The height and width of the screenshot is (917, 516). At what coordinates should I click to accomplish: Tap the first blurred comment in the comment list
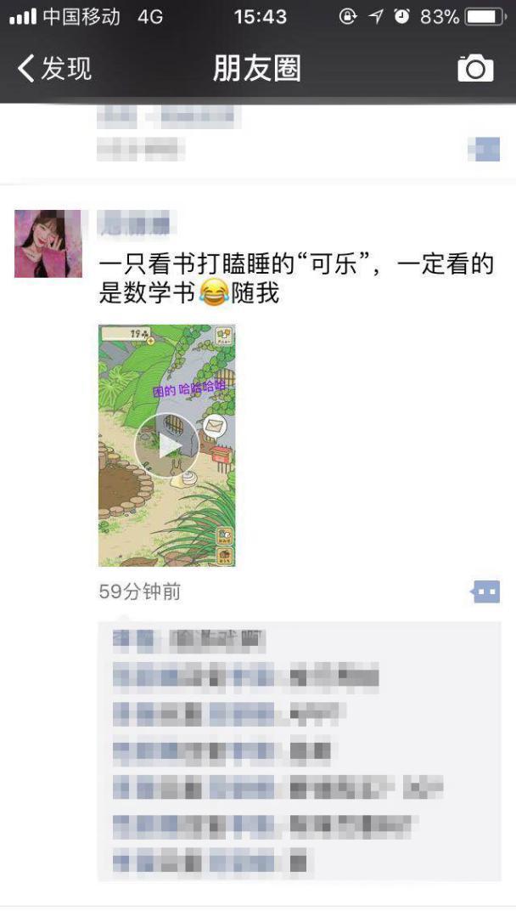click(188, 641)
